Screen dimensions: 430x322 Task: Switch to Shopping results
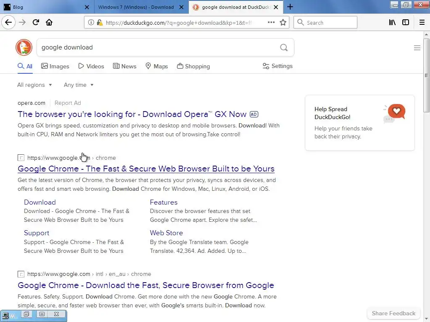pos(193,66)
